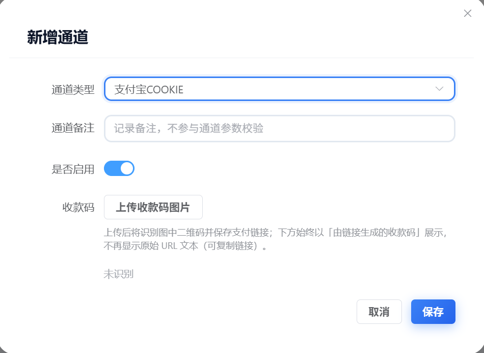The width and height of the screenshot is (484, 353).
Task: Click the selected value 支付宝COOKIE
Action: 149,90
